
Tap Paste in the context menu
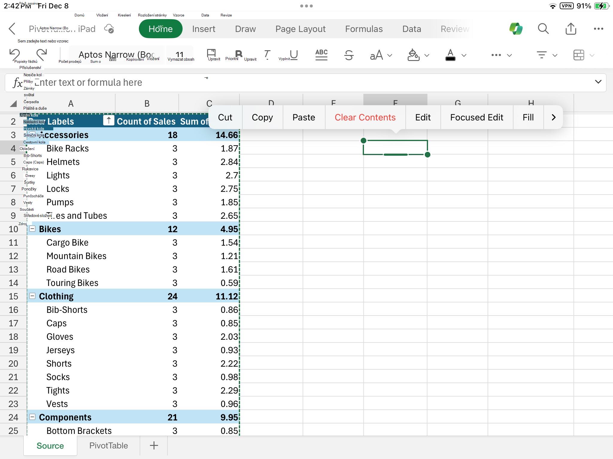tap(304, 117)
